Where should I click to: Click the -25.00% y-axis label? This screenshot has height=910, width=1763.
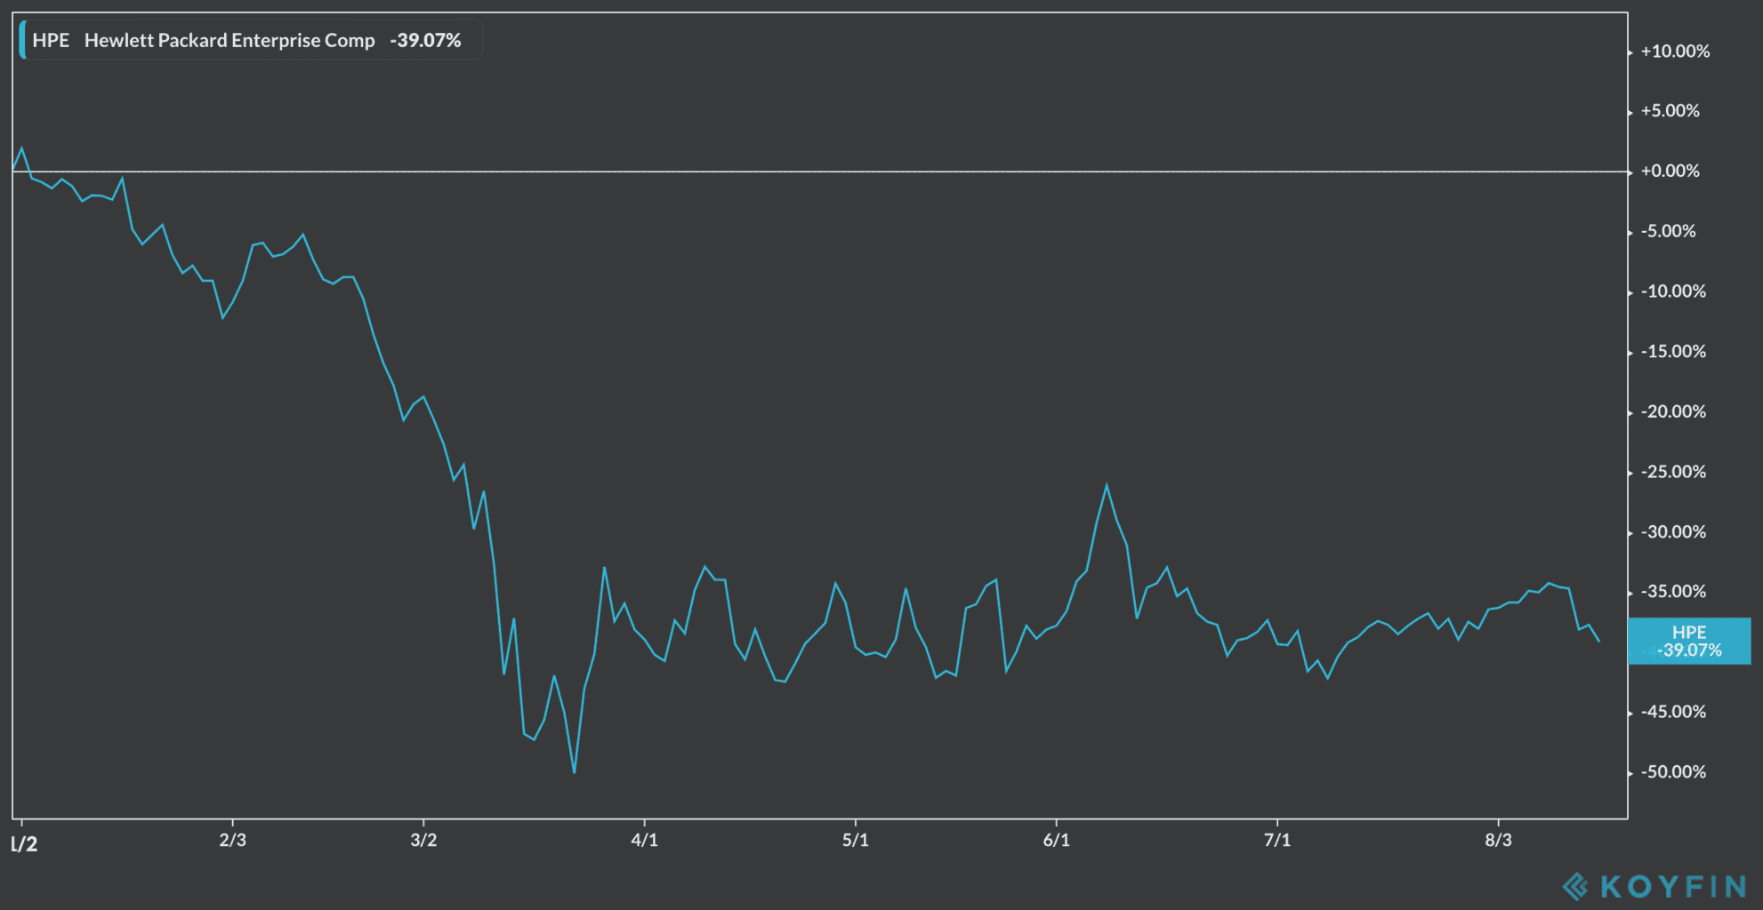pos(1673,472)
